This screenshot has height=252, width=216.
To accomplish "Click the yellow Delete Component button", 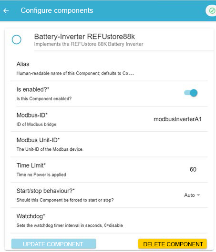I will tap(173, 244).
